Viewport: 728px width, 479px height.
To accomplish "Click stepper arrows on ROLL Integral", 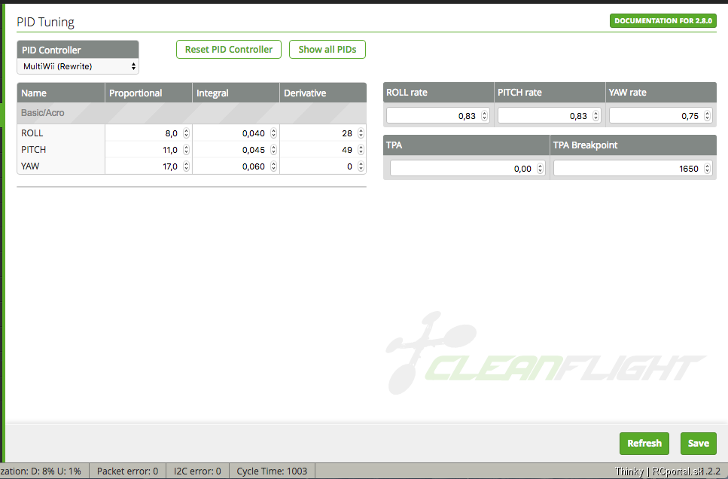I will point(273,133).
